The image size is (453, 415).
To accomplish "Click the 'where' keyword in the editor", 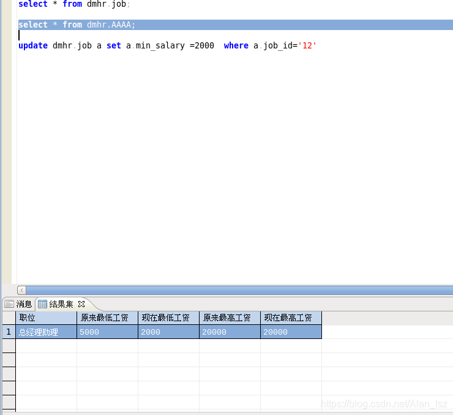I will [x=236, y=45].
